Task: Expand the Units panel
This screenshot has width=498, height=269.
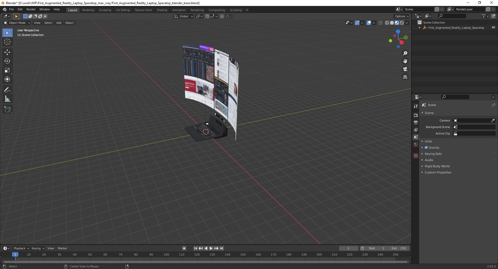Action: pyautogui.click(x=428, y=141)
